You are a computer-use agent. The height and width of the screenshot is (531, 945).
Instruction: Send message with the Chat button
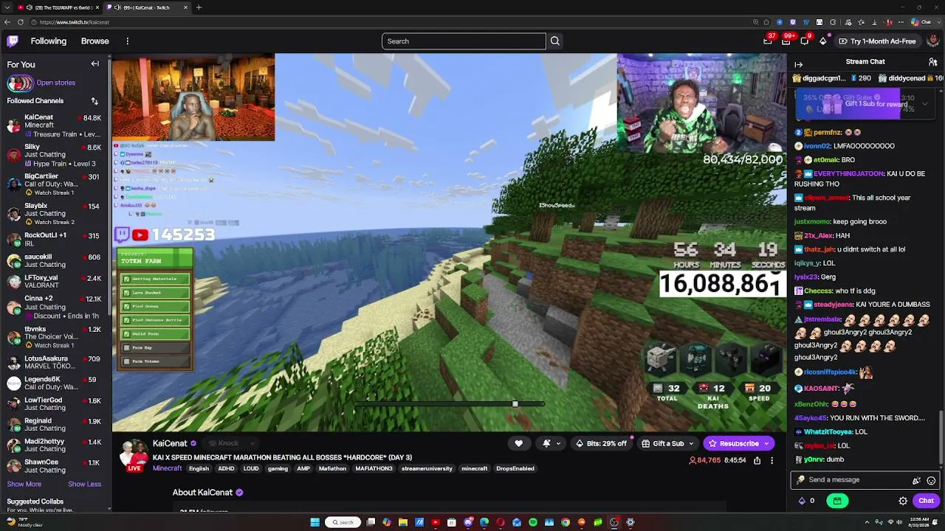pyautogui.click(x=926, y=502)
